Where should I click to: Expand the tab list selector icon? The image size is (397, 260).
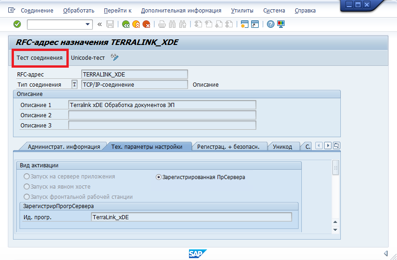pyautogui.click(x=337, y=146)
